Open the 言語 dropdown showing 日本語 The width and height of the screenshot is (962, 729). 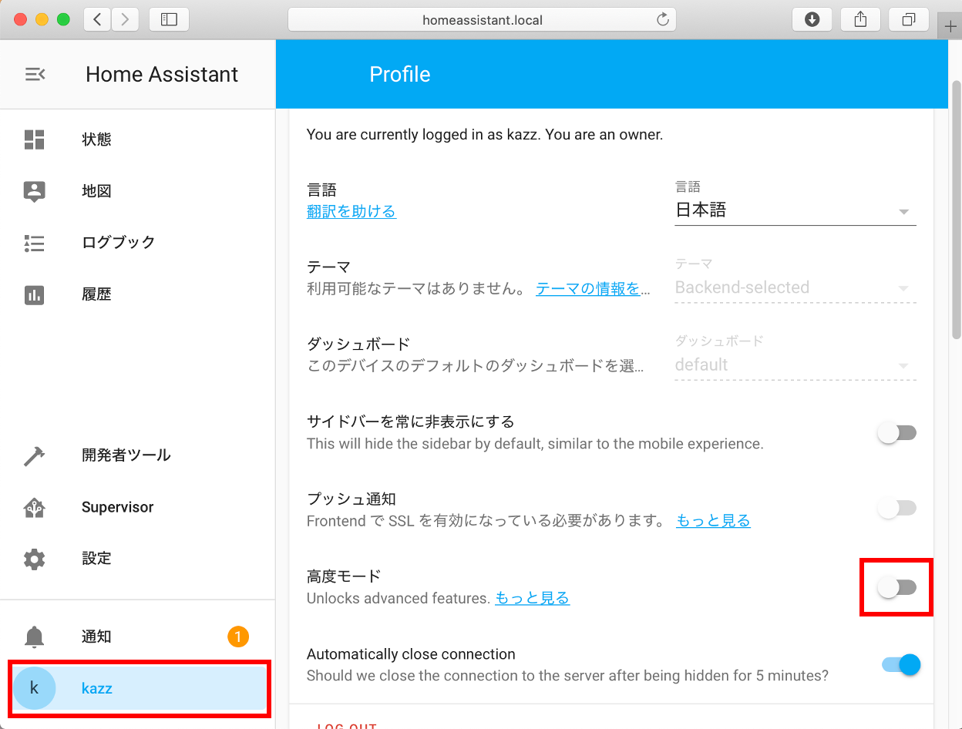point(795,210)
